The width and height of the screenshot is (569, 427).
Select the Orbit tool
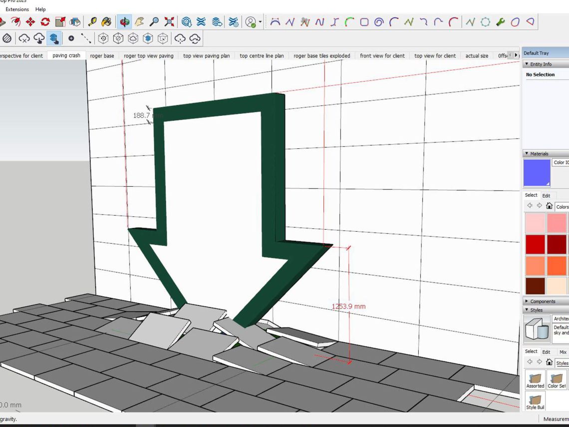tap(124, 22)
